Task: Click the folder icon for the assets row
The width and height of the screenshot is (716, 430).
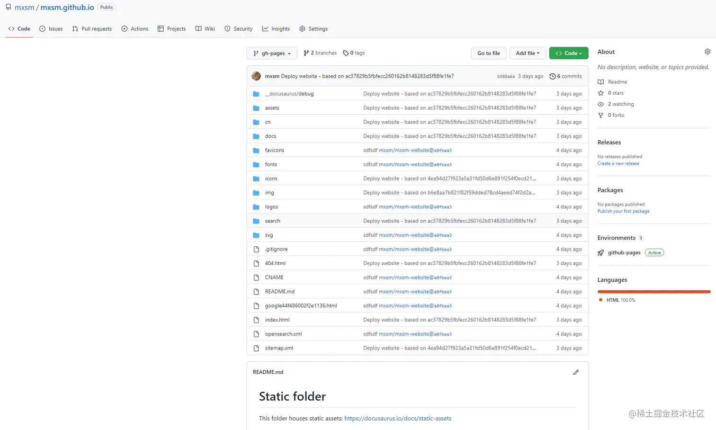Action: click(x=256, y=108)
